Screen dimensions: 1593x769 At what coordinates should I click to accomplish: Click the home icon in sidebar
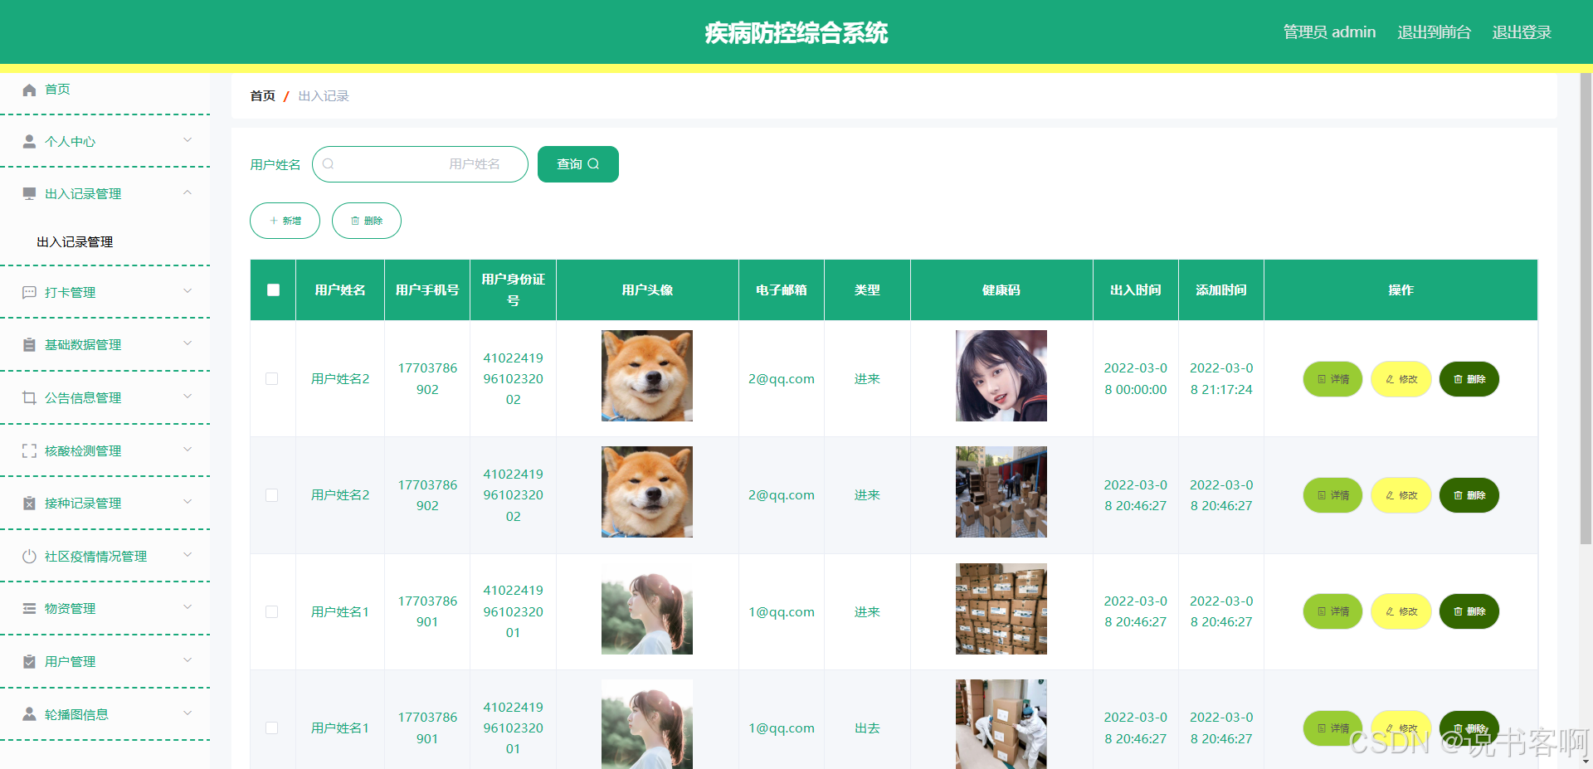pos(29,90)
